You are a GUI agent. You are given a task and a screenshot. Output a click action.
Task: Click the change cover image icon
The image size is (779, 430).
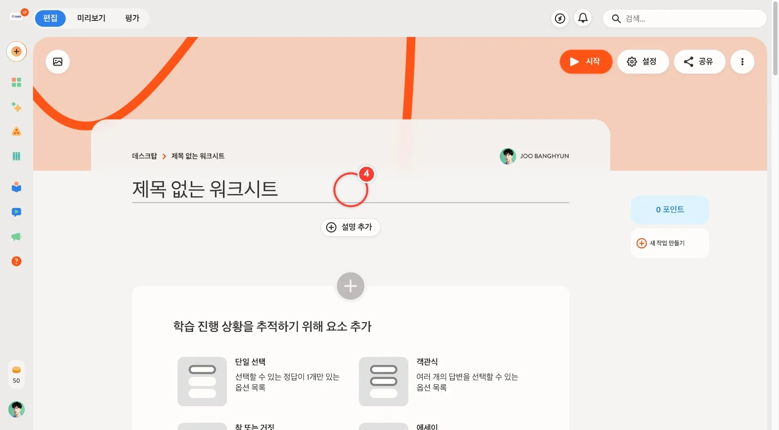(x=57, y=62)
